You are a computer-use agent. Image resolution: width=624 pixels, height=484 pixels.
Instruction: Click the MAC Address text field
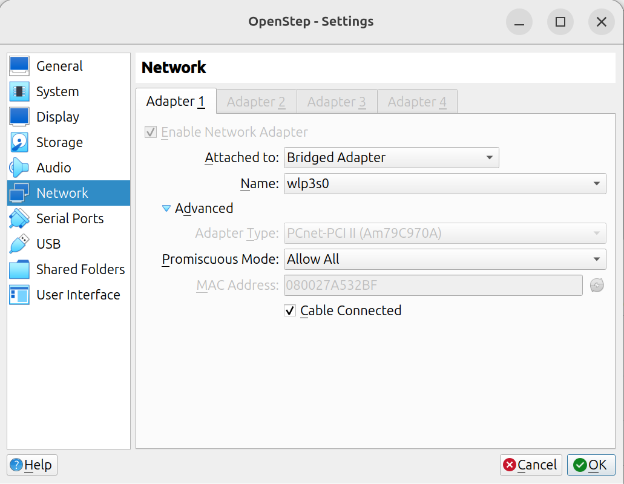[x=433, y=285]
